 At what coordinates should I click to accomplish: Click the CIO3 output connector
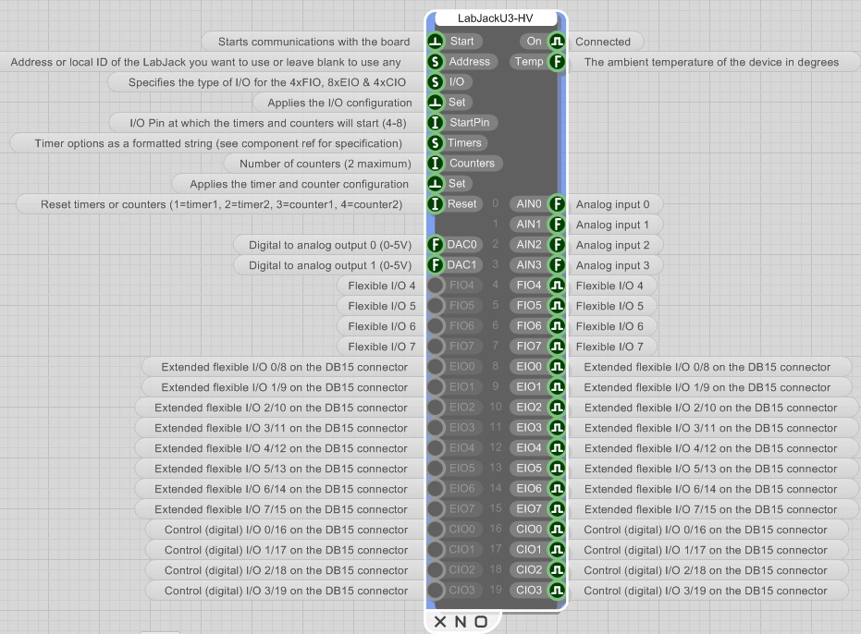click(558, 590)
